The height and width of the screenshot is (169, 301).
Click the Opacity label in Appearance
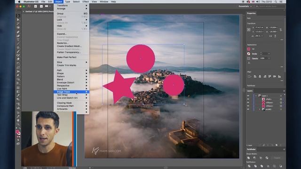pyautogui.click(x=255, y=58)
